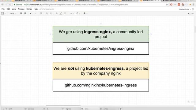
Task: Click the up arrow handle above green box
Action: 101,24
